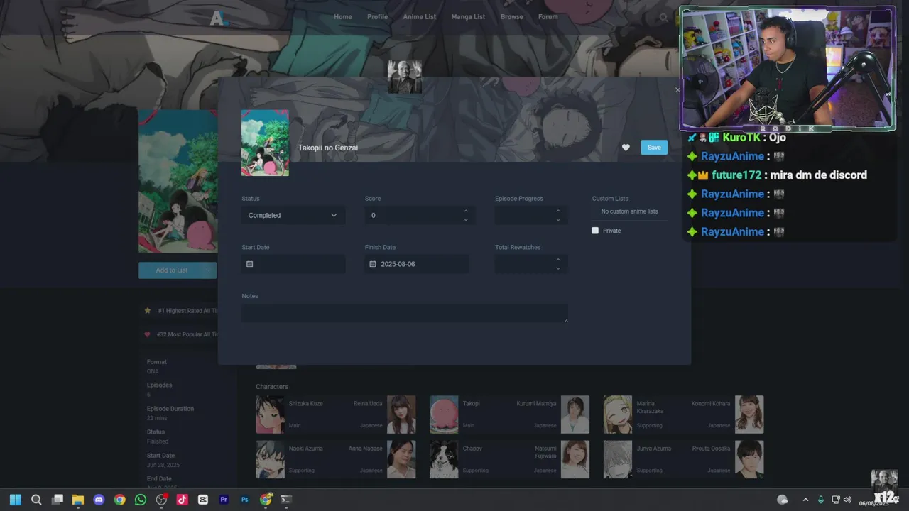
Task: Open TikTok app from taskbar
Action: pos(183,500)
